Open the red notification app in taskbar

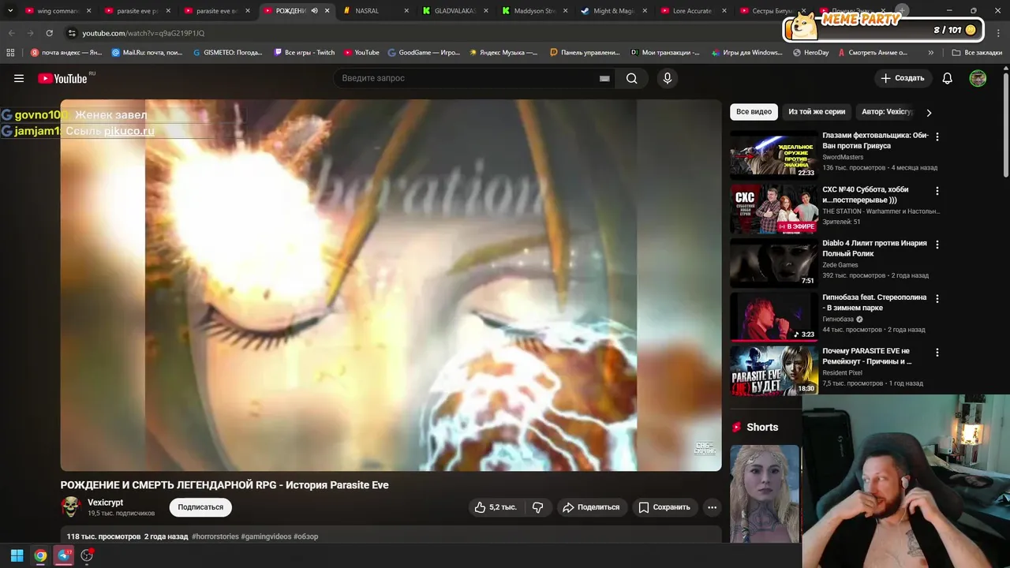[x=64, y=555]
